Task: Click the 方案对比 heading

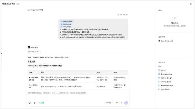Action: coord(31,61)
